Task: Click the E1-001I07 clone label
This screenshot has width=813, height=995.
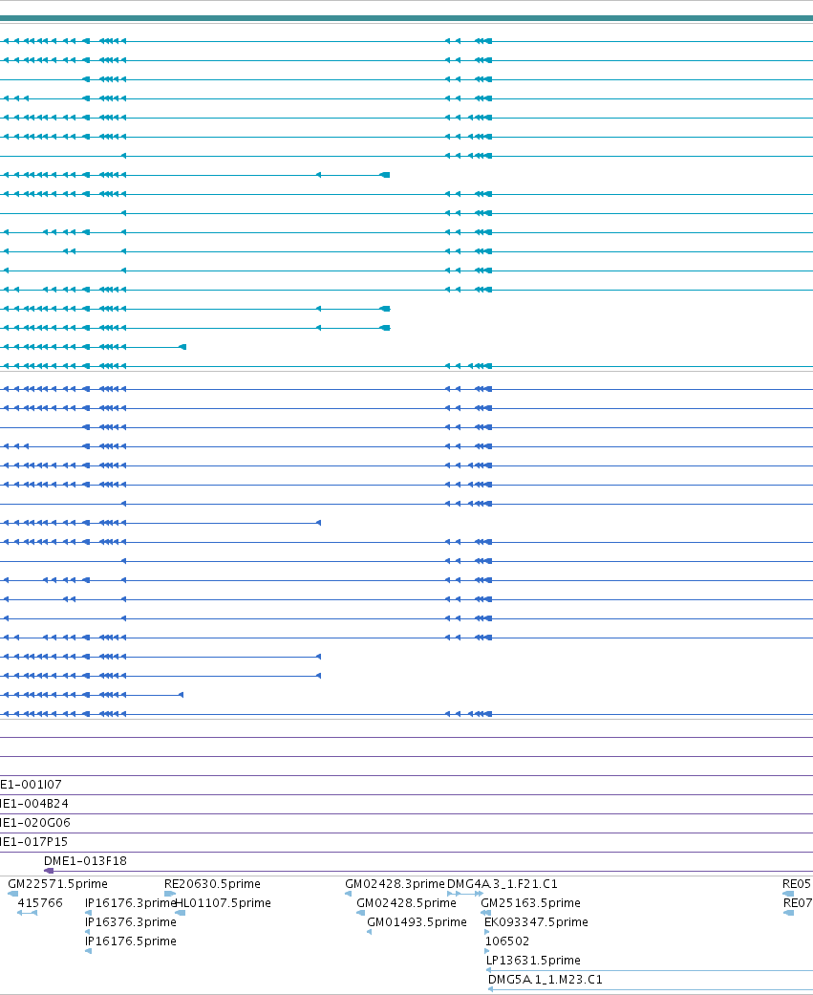Action: click(32, 785)
